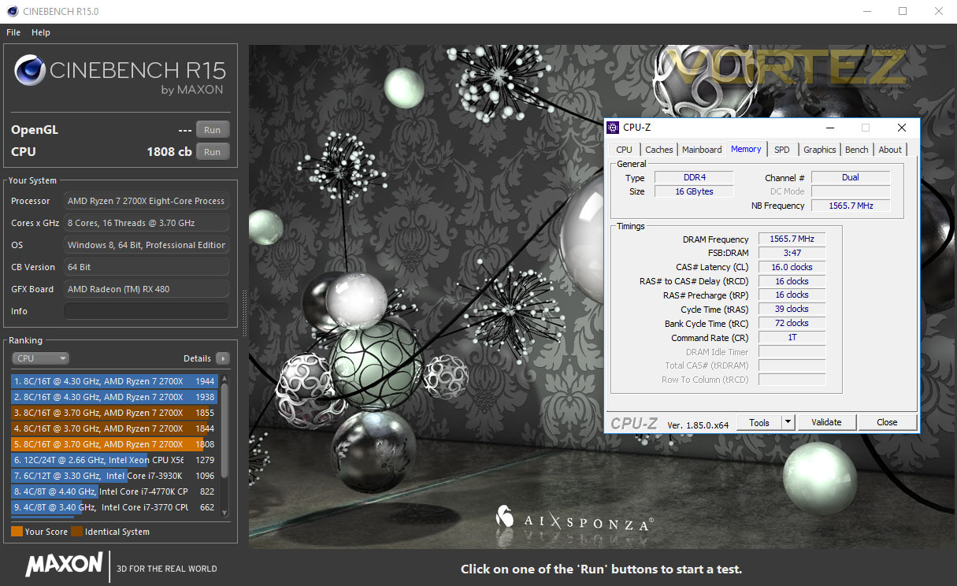The width and height of the screenshot is (957, 586).
Task: Click the Identical System brown legend swatch
Action: tap(76, 532)
